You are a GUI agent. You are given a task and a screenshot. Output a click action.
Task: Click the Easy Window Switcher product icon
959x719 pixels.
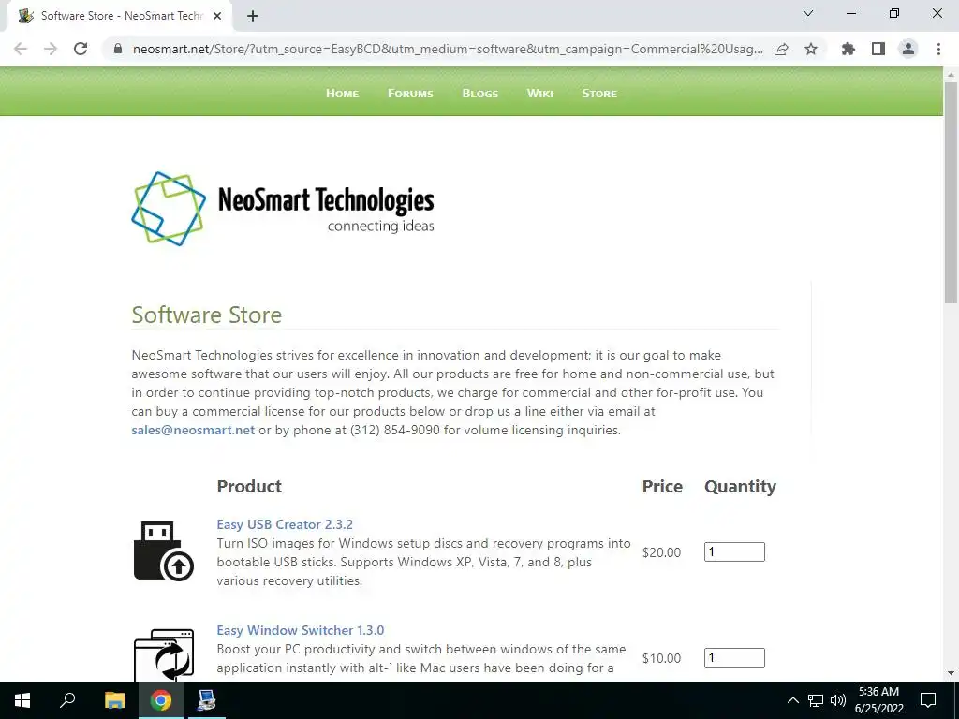click(x=163, y=654)
